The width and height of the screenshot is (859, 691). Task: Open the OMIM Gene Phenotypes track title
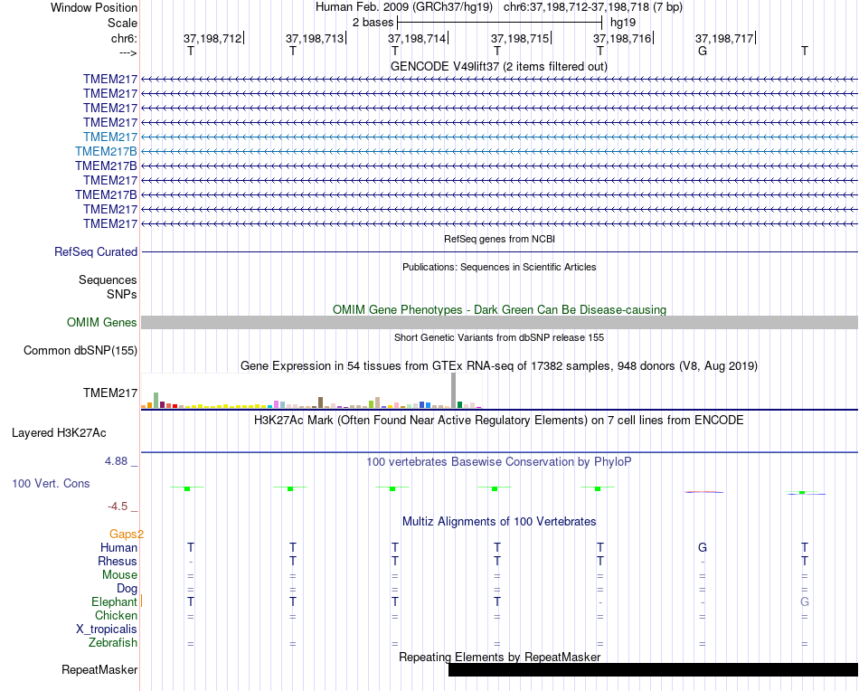pyautogui.click(x=499, y=309)
